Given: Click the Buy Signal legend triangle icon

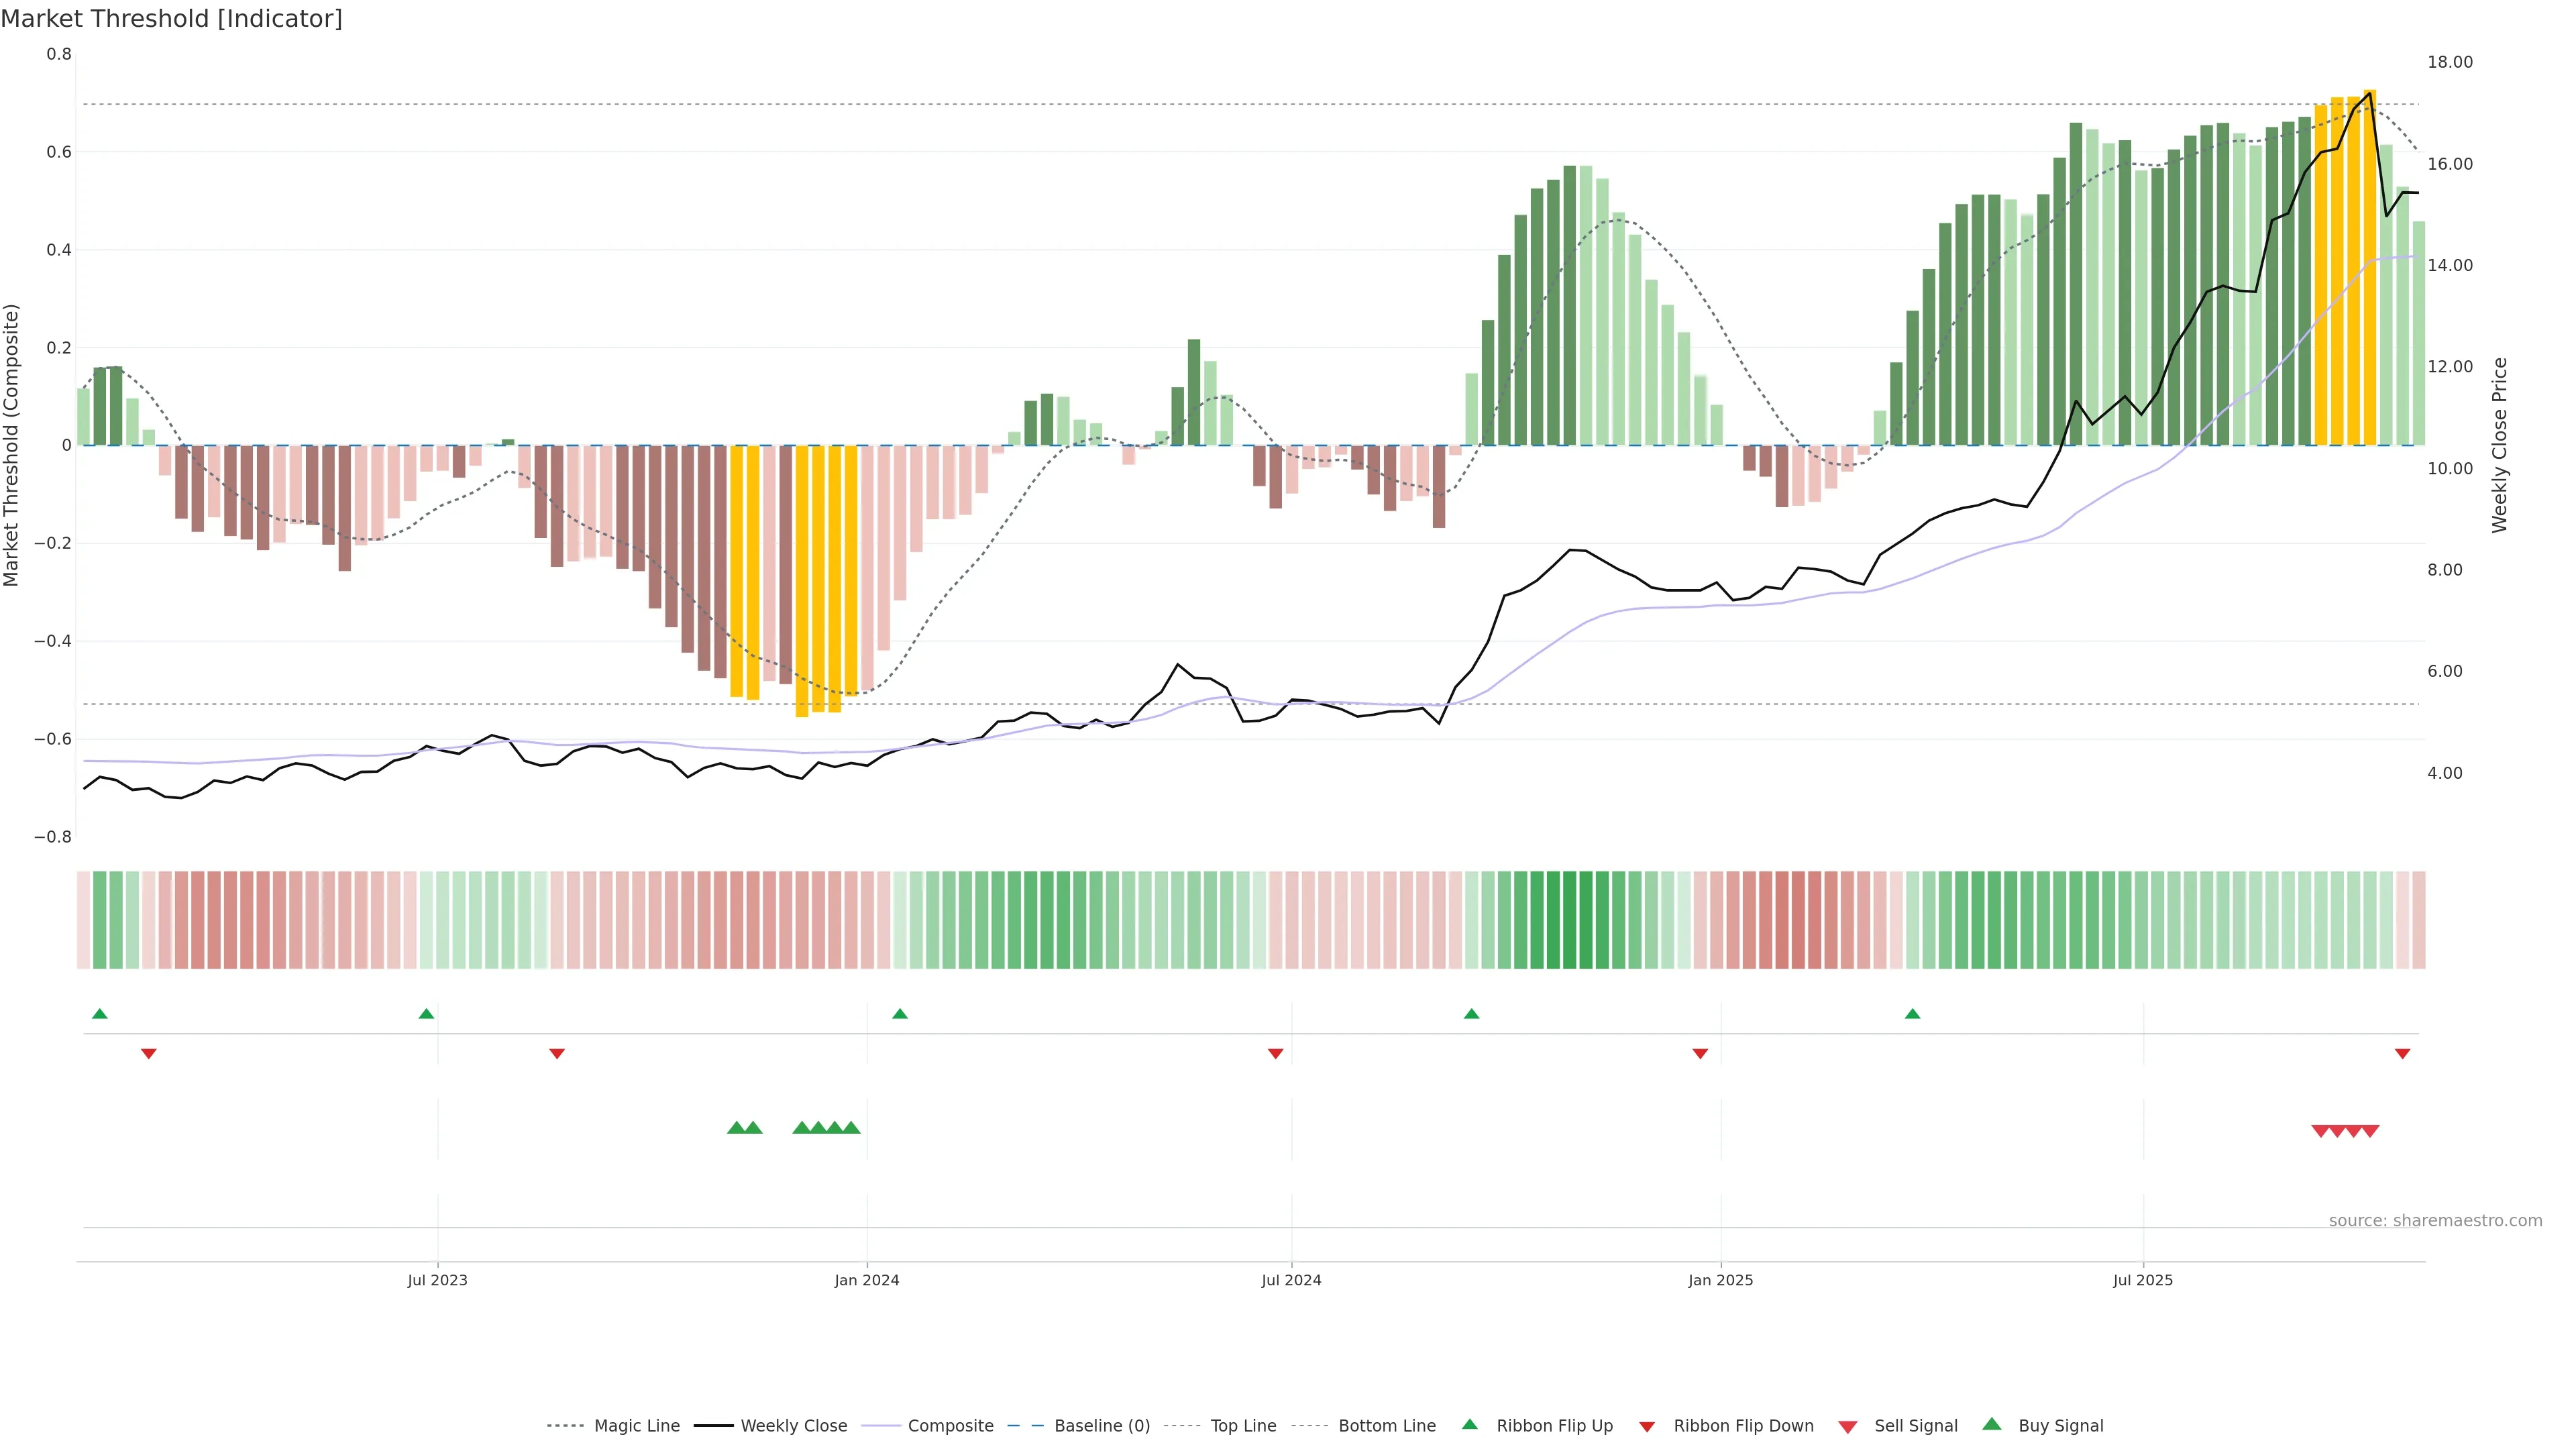Looking at the screenshot, I should (x=1992, y=1424).
